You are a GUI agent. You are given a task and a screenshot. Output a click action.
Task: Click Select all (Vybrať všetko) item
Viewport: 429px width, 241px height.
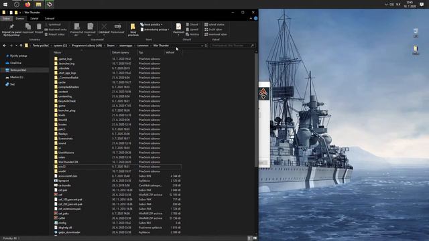[x=214, y=25]
